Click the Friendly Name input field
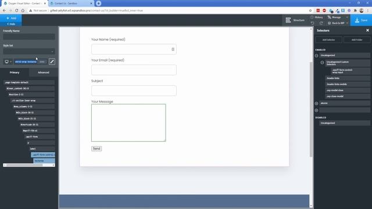372x209 pixels. (29, 37)
